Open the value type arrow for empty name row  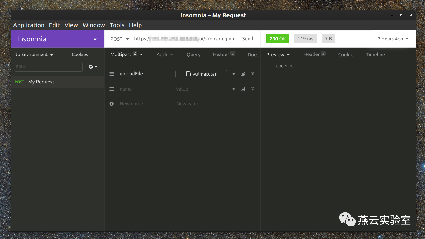[x=234, y=89]
